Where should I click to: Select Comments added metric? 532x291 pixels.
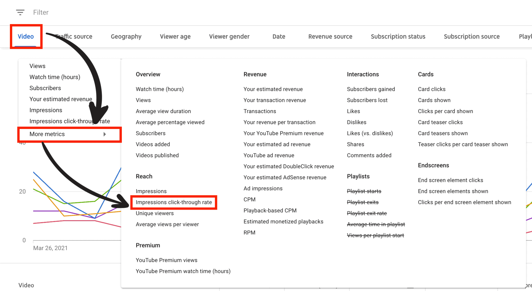(369, 155)
